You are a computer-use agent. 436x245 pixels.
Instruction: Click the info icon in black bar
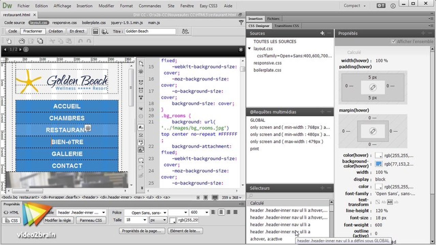pyautogui.click(x=26, y=49)
